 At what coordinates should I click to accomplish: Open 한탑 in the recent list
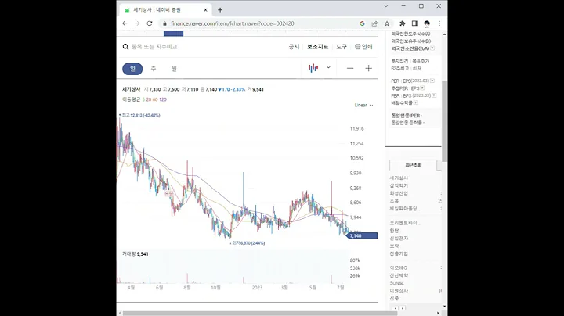[x=394, y=231]
